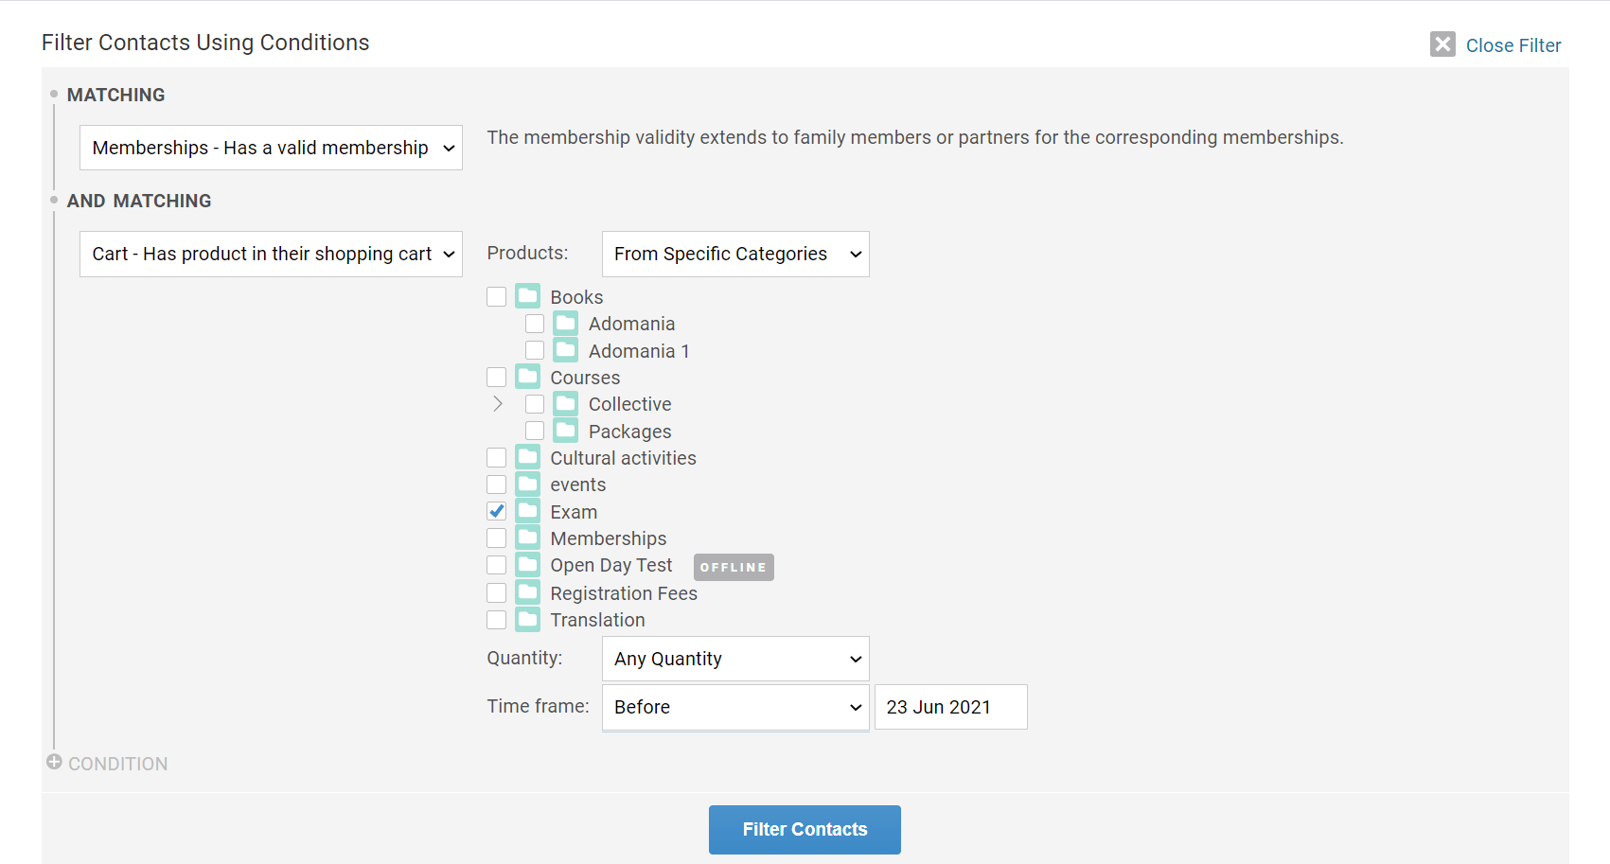The width and height of the screenshot is (1610, 864).
Task: Open the Memberships condition dropdown
Action: (x=271, y=148)
